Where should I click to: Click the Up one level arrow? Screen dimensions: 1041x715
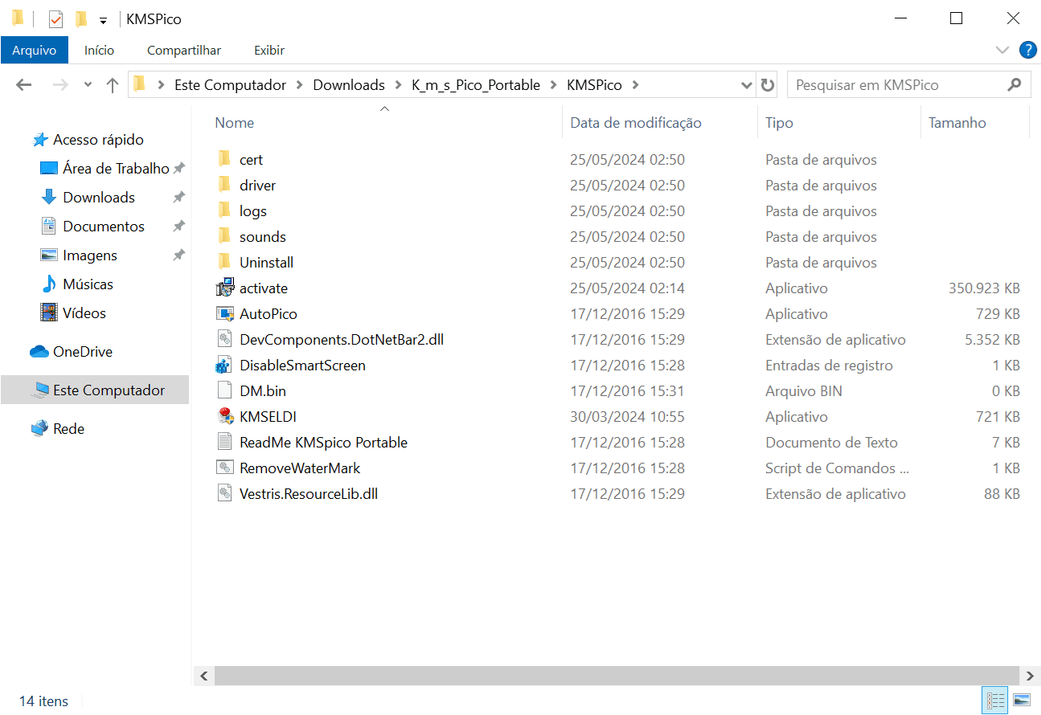point(113,85)
